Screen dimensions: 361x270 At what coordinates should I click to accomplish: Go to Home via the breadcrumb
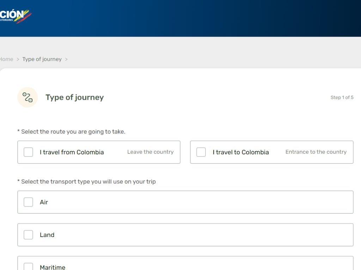point(6,59)
